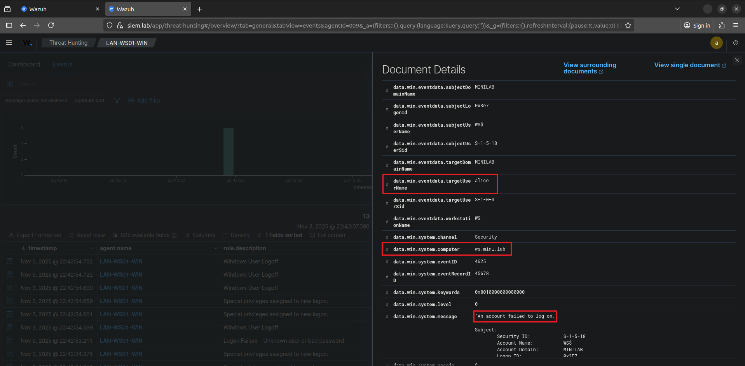This screenshot has height=366, width=745.
Task: Close the active Wazuh browser tab
Action: 185,9
